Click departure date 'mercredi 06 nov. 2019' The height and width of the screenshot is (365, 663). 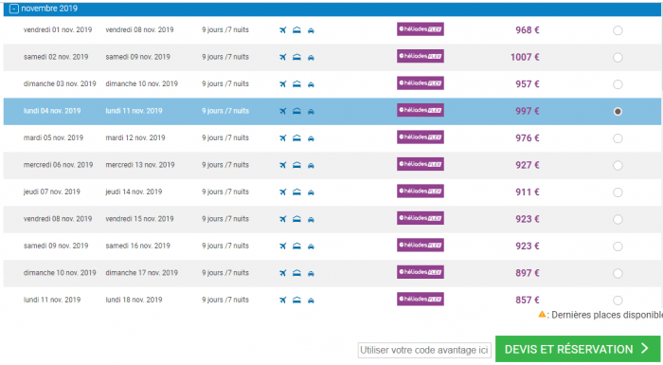pyautogui.click(x=58, y=165)
